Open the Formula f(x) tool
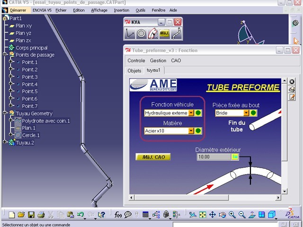This screenshot has height=227, width=303. pyautogui.click(x=118, y=215)
